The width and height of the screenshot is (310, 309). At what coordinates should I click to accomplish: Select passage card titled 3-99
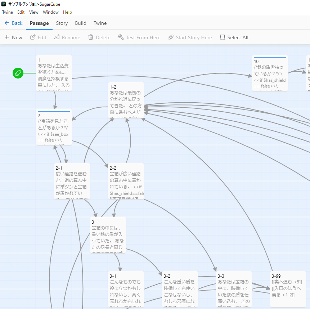[288, 289]
